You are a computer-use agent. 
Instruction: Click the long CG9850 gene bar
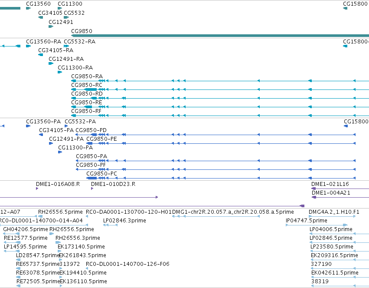pos(220,36)
